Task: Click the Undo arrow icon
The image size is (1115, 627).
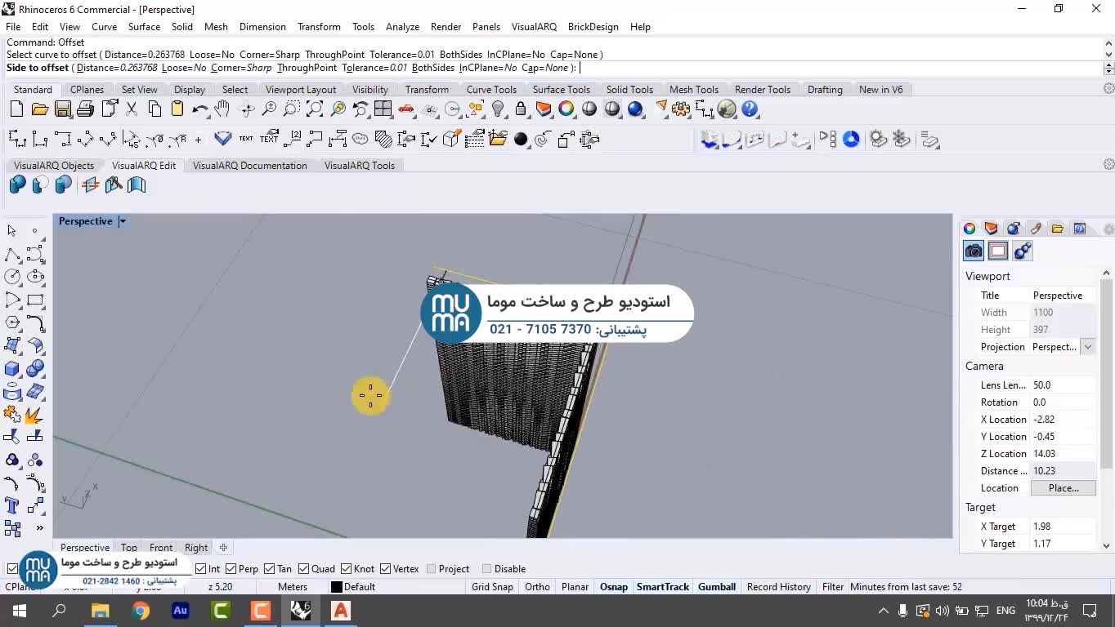Action: [199, 109]
